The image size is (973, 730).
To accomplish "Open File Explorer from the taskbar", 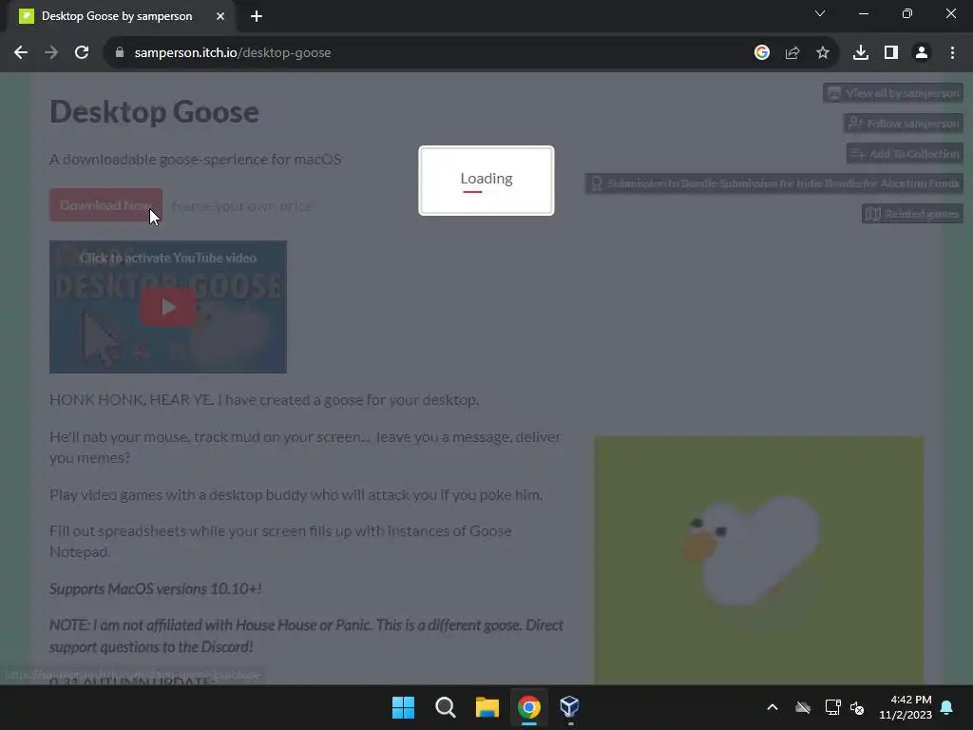I will [487, 707].
